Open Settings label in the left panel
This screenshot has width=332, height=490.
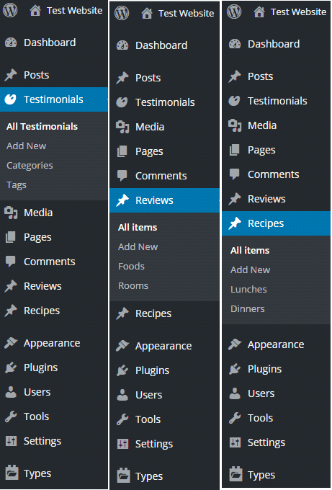pos(42,441)
